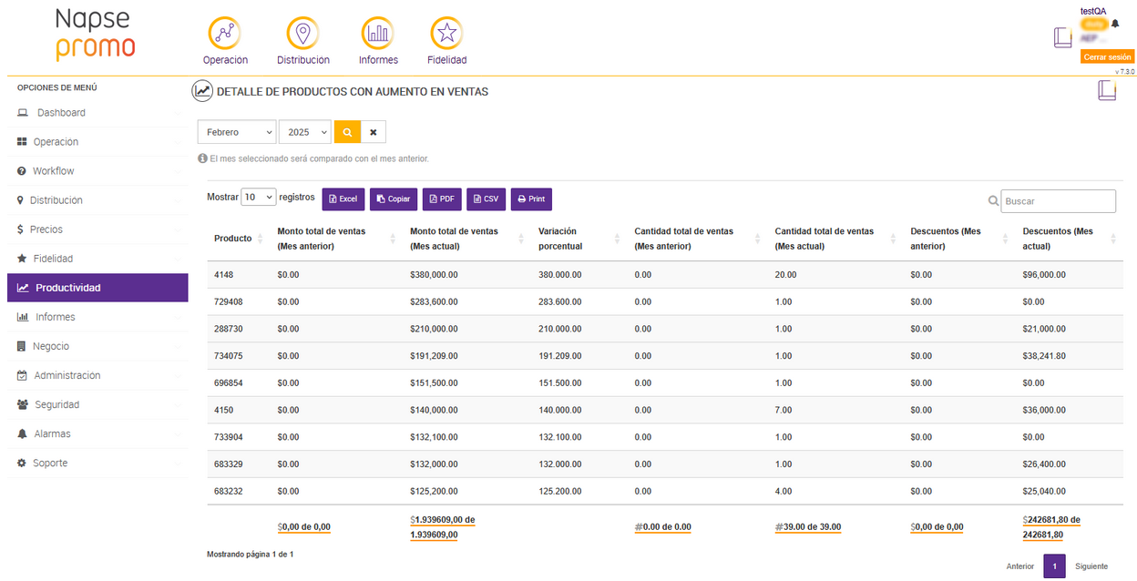Image resolution: width=1137 pixels, height=581 pixels.
Task: Go to the Siguiente pagination link
Action: pyautogui.click(x=1091, y=566)
